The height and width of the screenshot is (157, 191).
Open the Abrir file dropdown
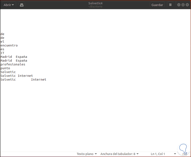point(8,5)
